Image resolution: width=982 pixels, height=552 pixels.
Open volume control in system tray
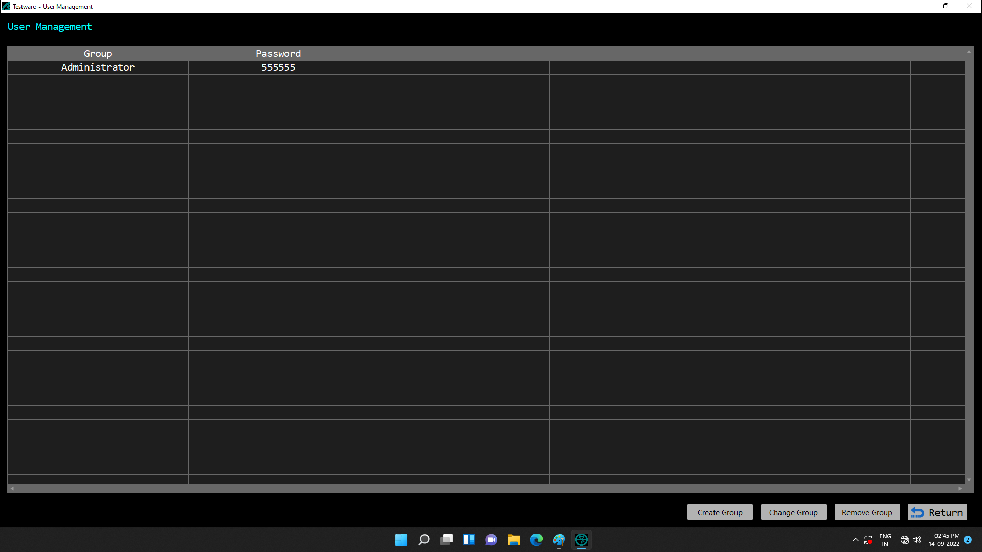(x=917, y=540)
